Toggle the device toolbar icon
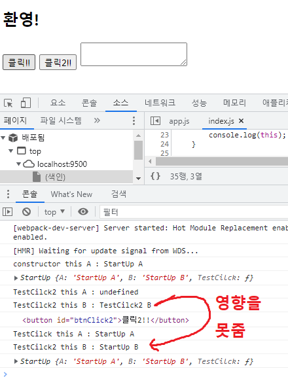Screen dimensions: 288x377 pyautogui.click(x=26, y=103)
